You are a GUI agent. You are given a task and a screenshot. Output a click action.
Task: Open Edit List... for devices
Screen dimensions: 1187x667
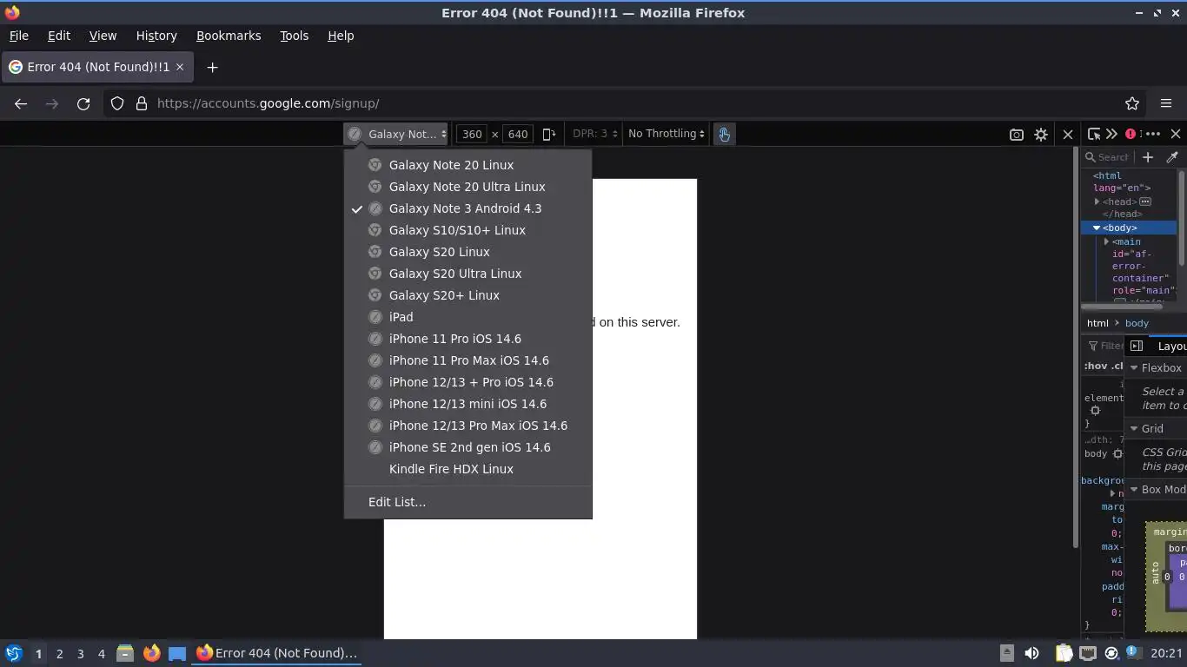[468, 502]
